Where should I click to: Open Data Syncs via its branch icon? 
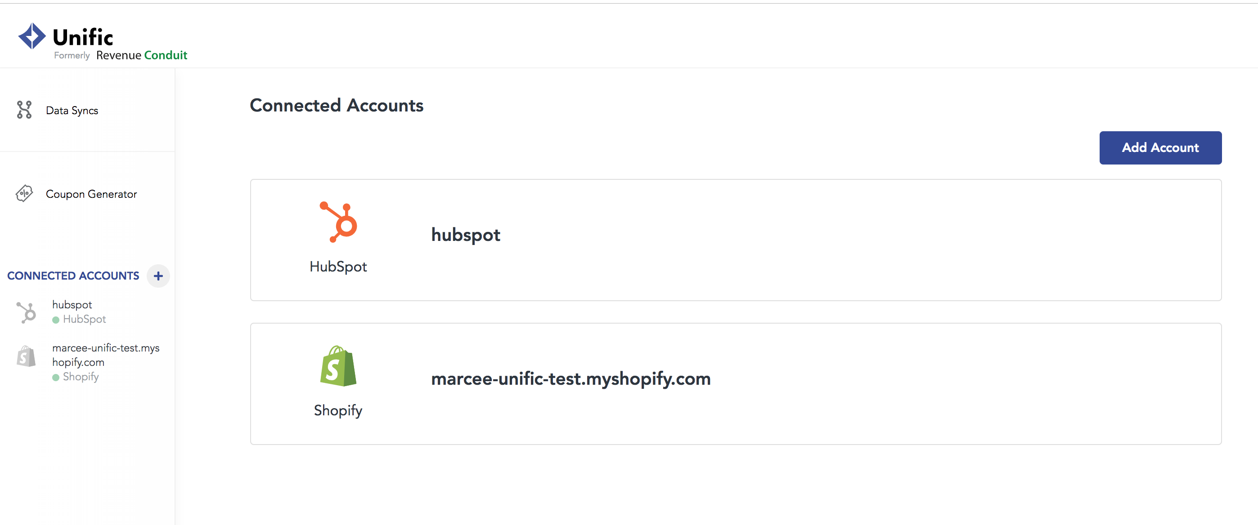(24, 110)
